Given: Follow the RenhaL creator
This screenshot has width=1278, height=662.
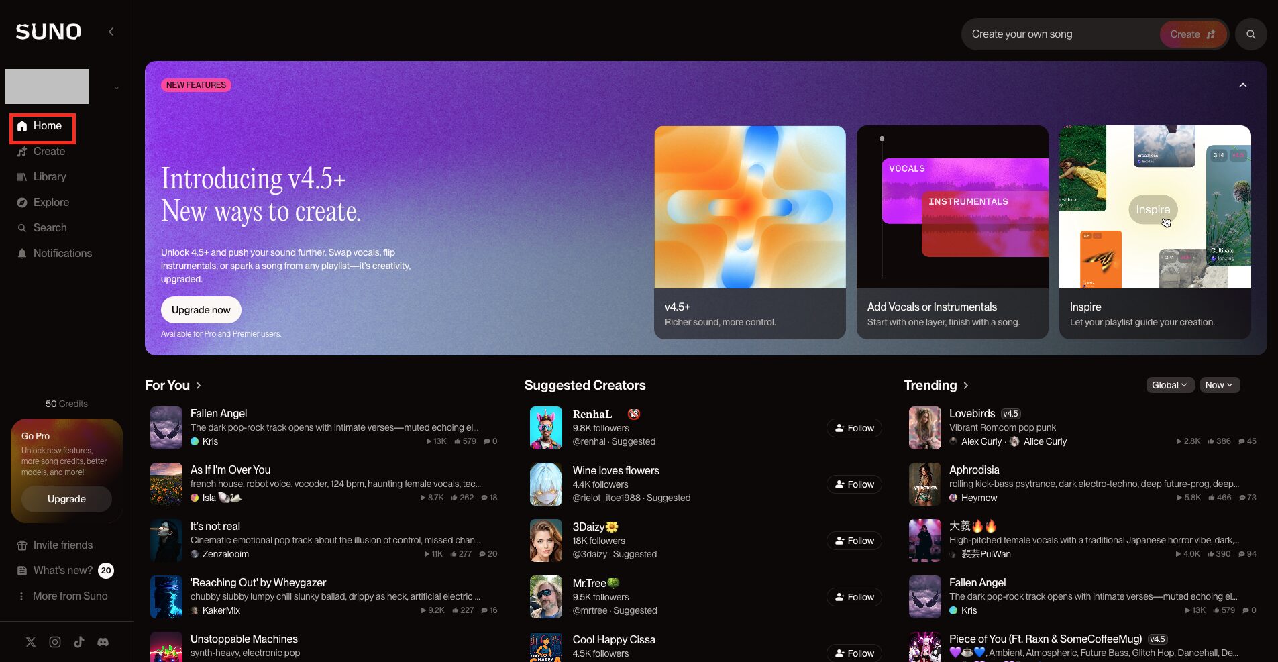Looking at the screenshot, I should click(854, 428).
